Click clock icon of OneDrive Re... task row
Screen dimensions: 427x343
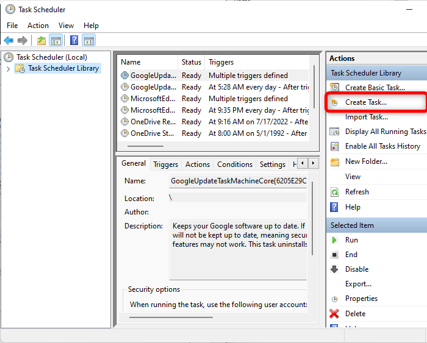[x=124, y=122]
